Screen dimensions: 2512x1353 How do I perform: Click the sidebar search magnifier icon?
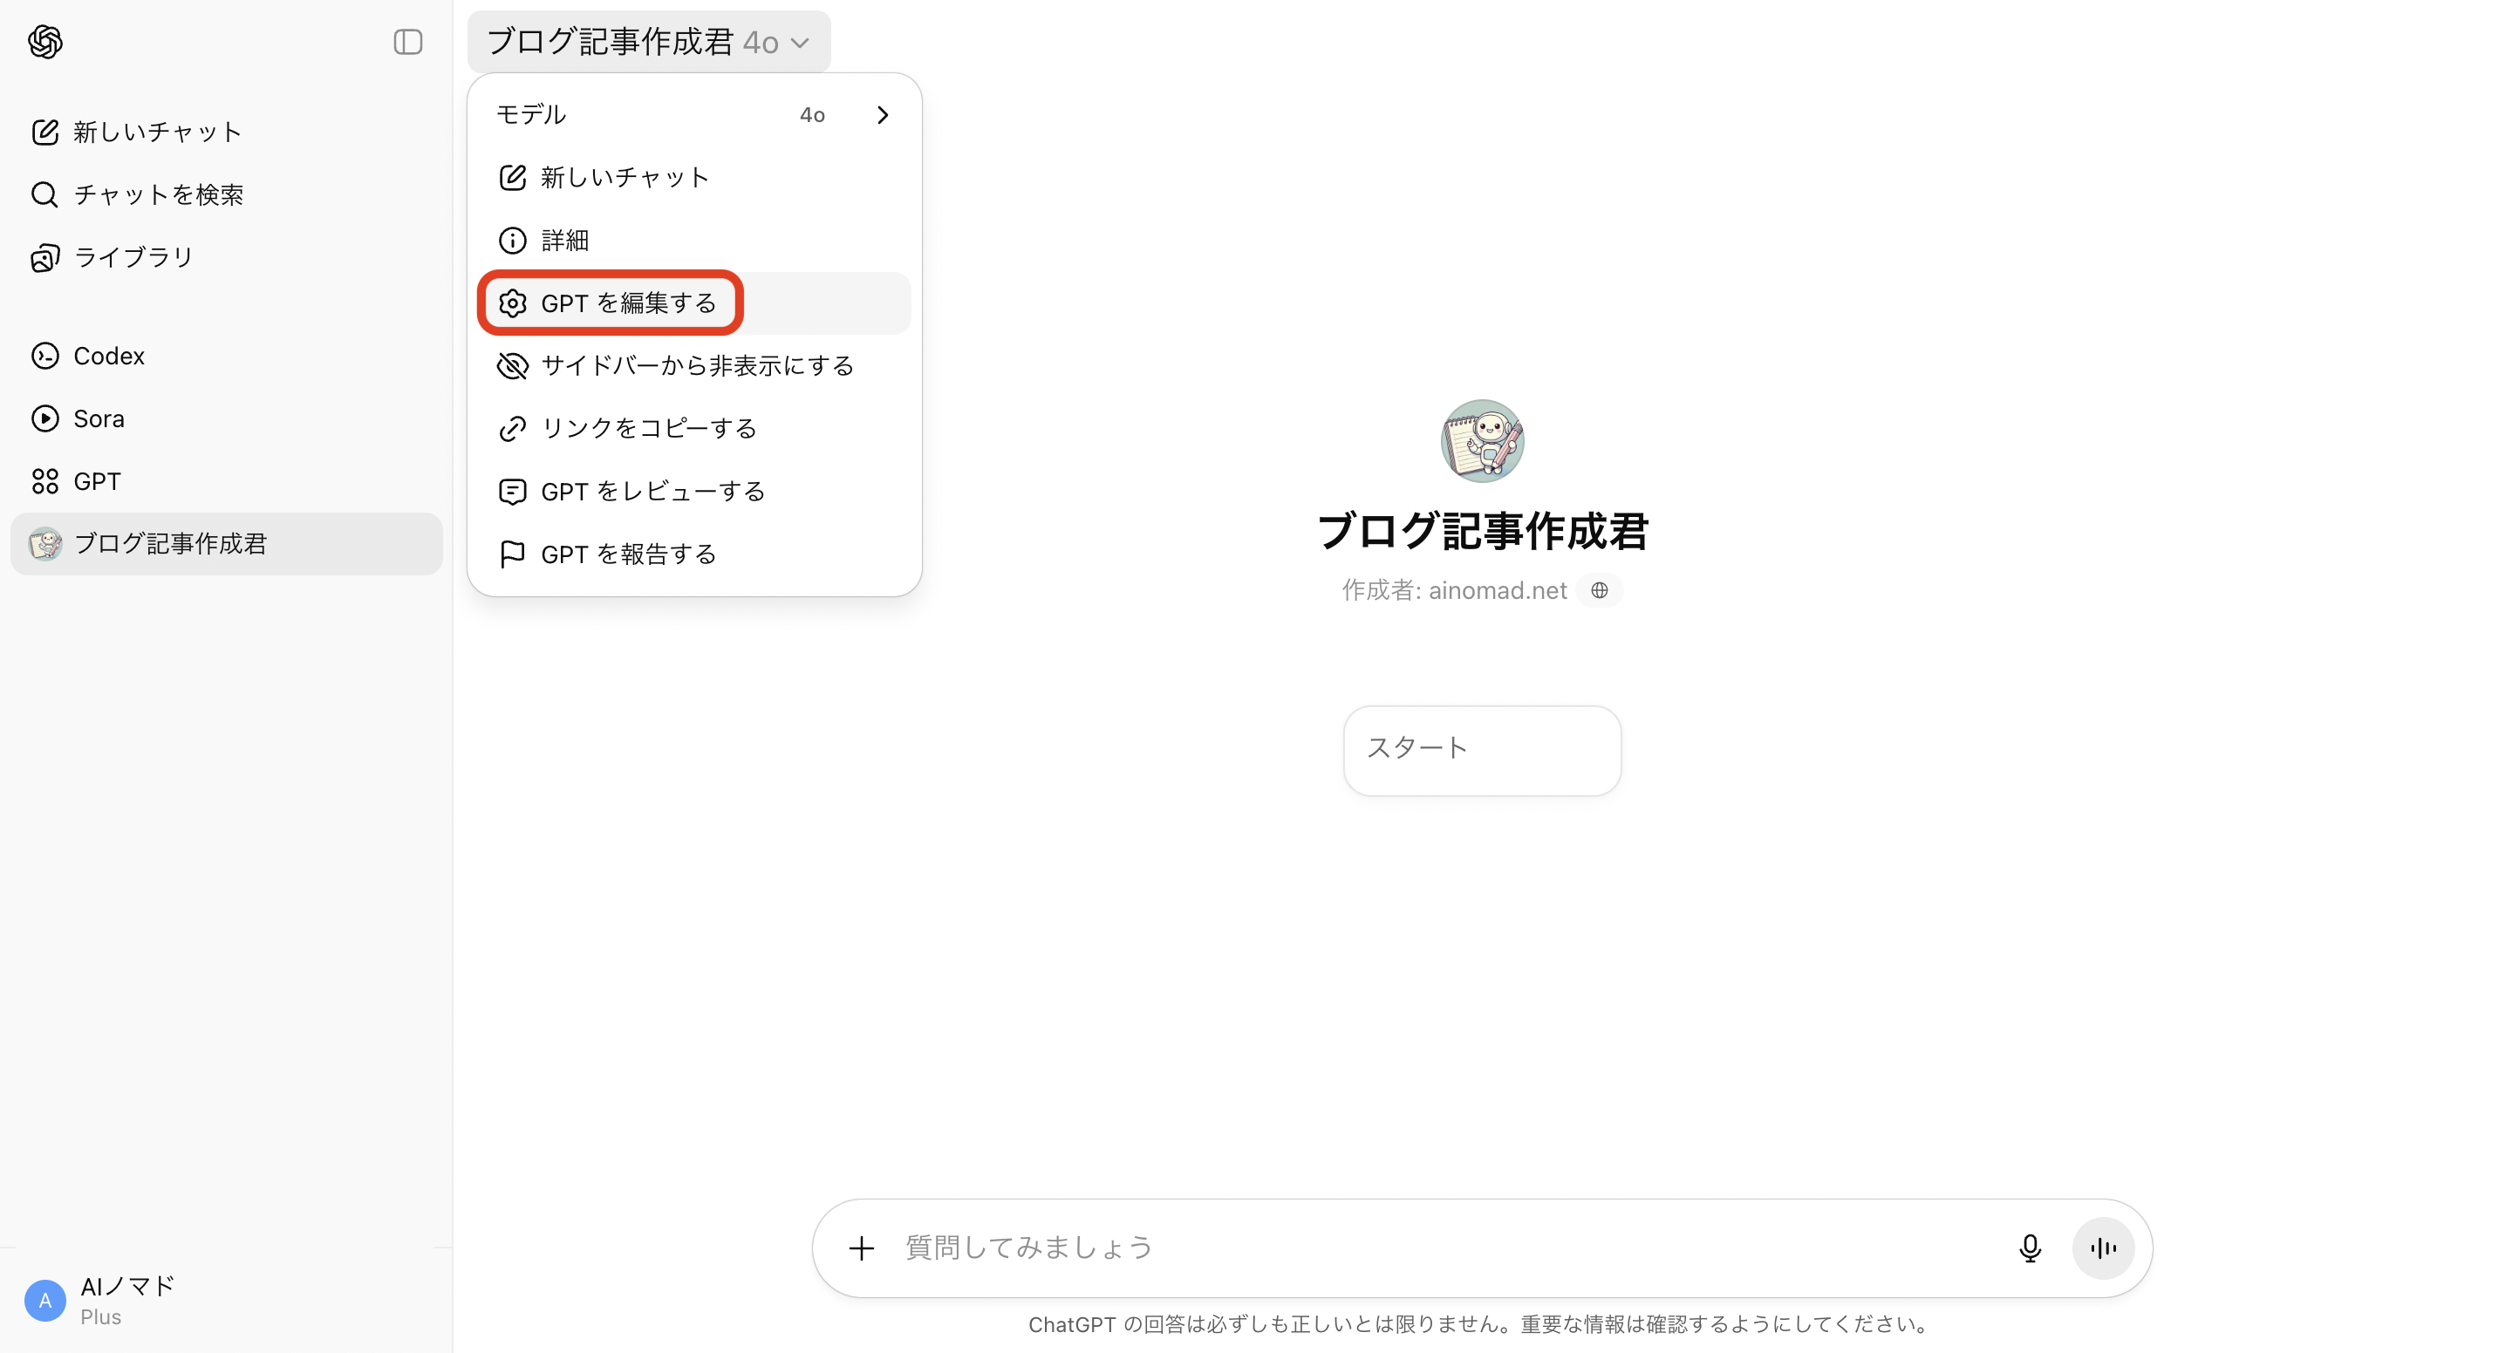[x=44, y=194]
